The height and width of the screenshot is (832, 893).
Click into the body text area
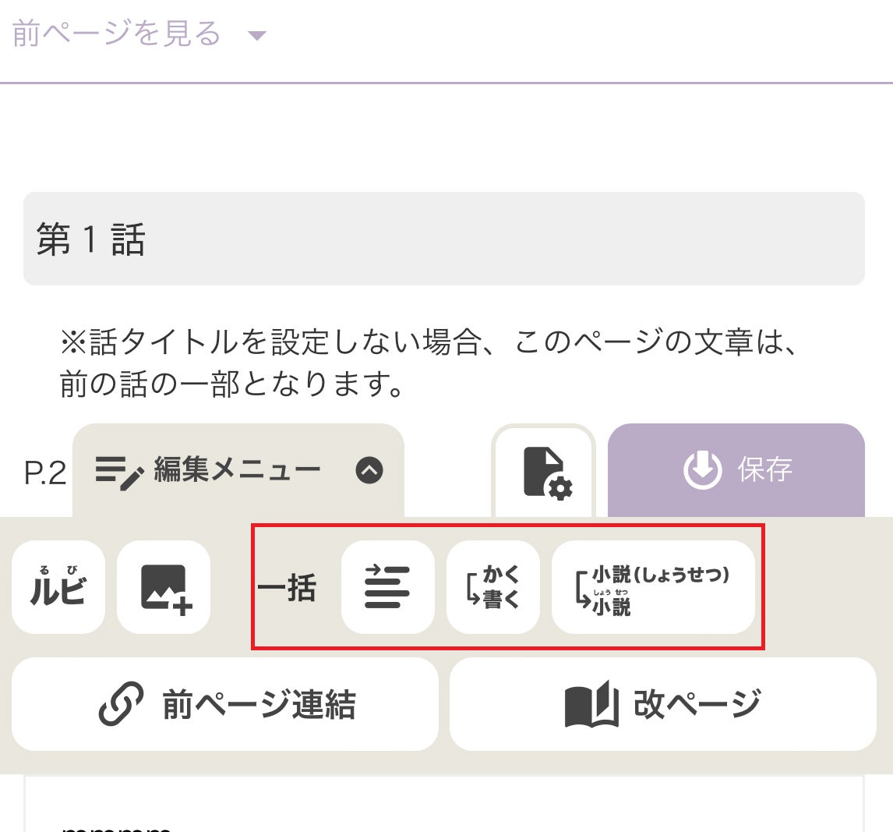pos(443,807)
